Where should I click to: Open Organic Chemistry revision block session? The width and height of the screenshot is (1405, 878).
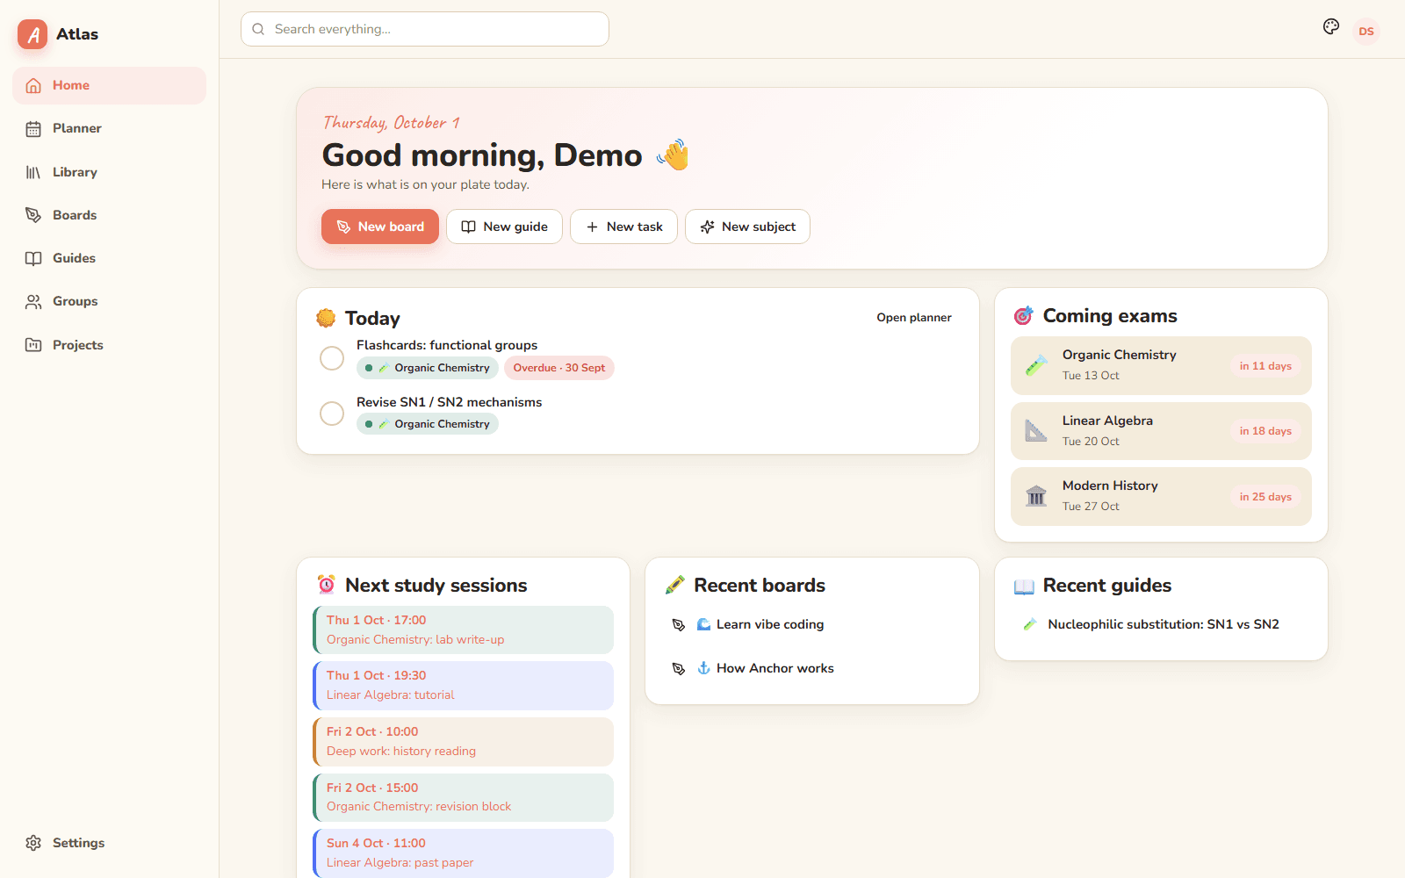[x=463, y=797]
